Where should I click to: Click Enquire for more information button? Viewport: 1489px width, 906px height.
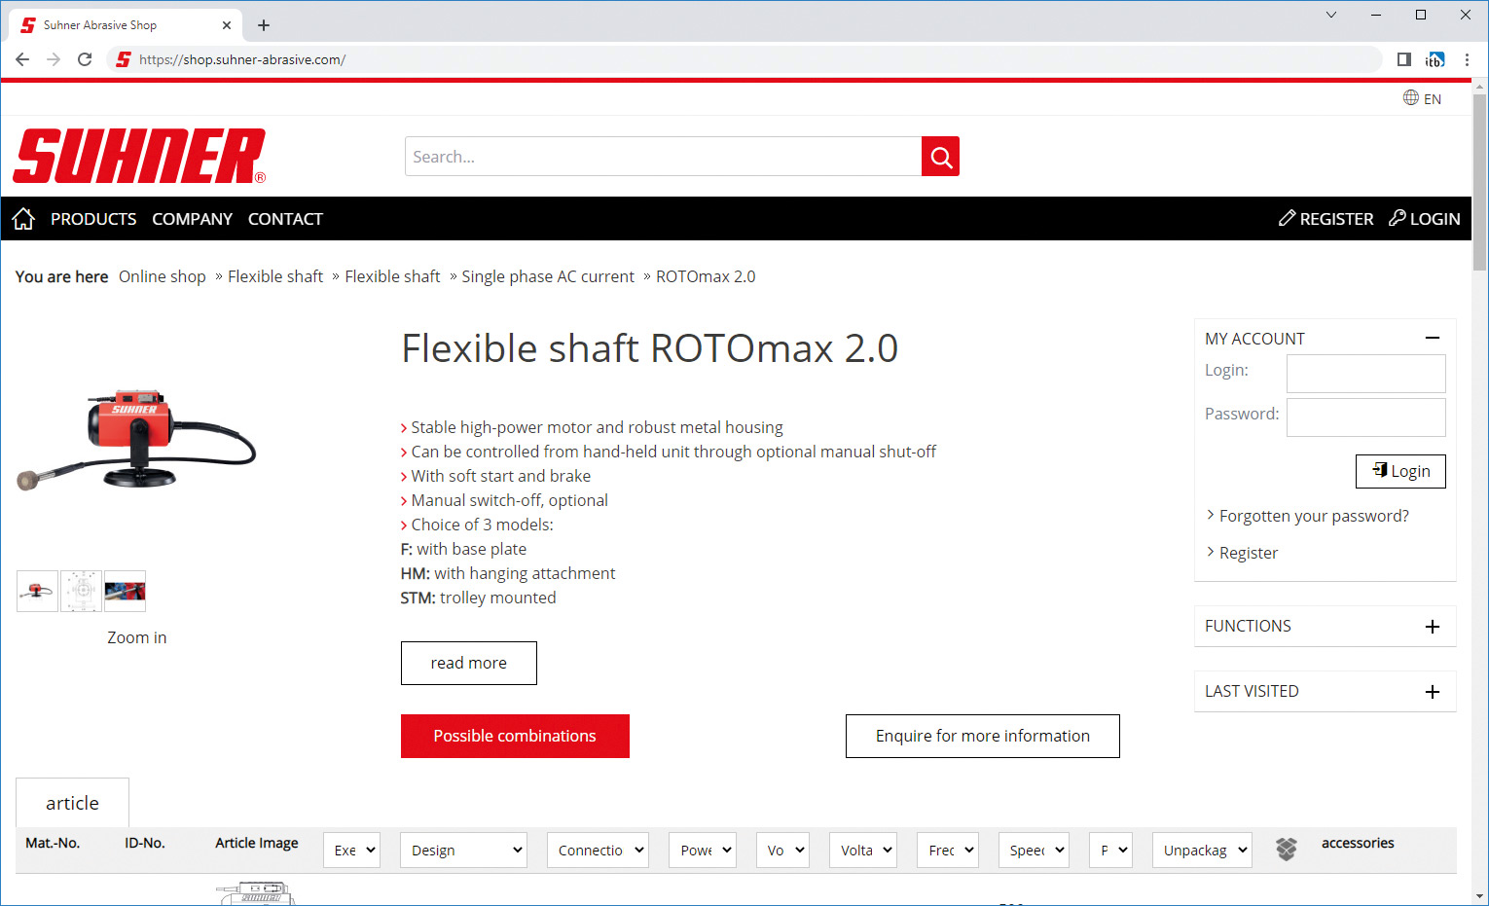(x=983, y=736)
